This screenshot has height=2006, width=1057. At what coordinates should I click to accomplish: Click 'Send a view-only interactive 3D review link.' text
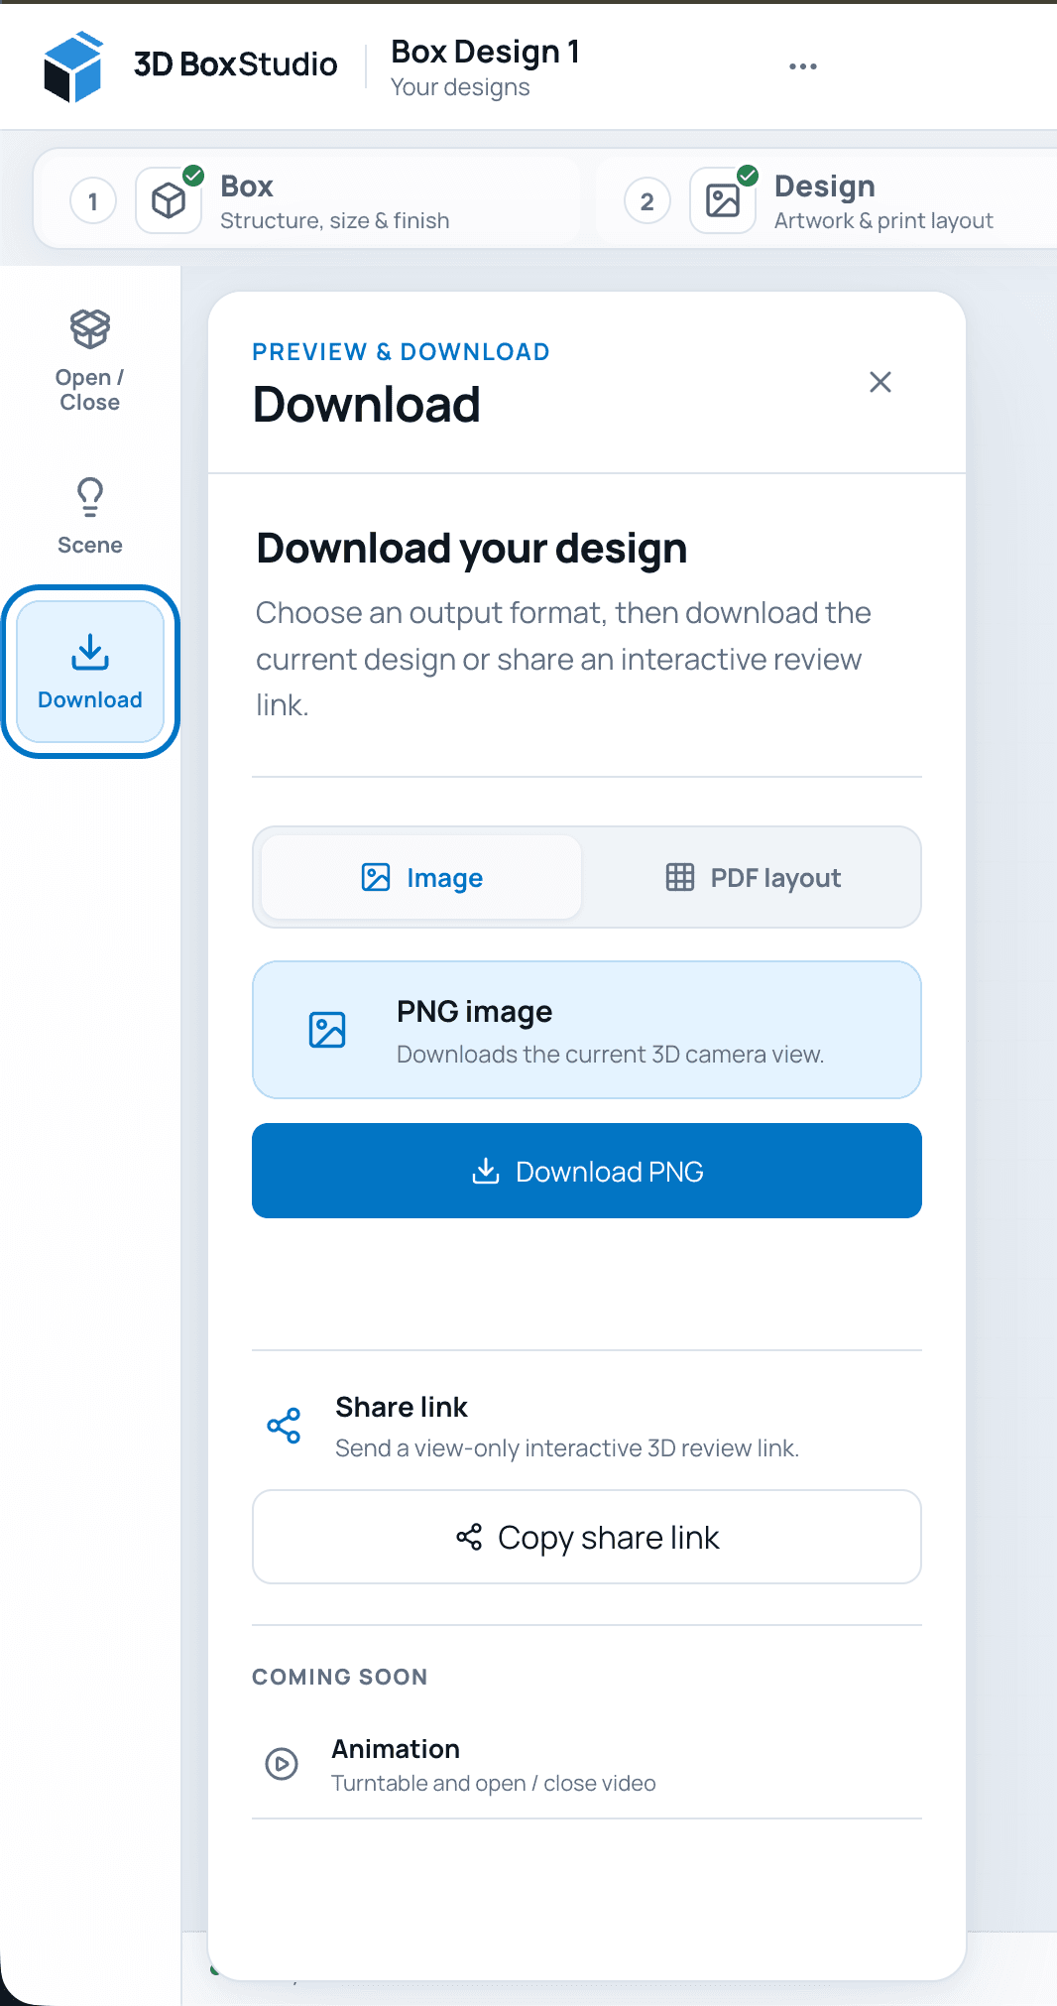[x=567, y=1448]
